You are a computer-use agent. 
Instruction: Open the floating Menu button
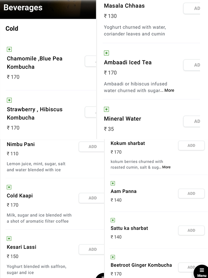201,272
